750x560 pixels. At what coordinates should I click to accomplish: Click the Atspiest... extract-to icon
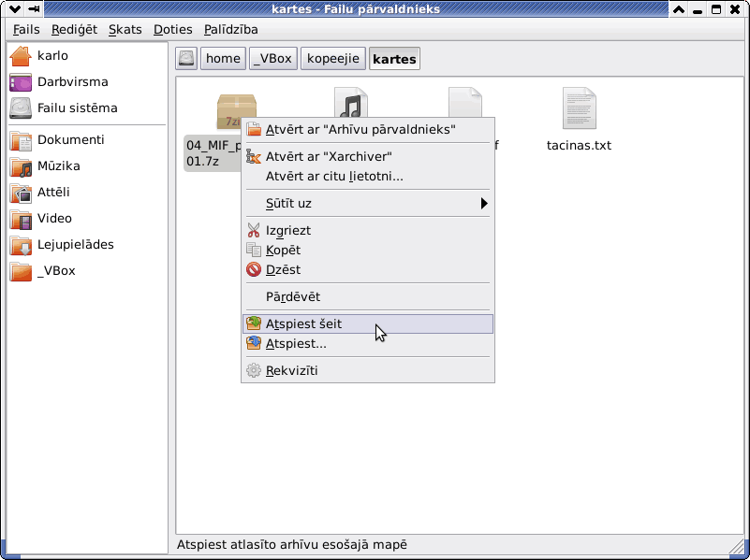pos(254,344)
